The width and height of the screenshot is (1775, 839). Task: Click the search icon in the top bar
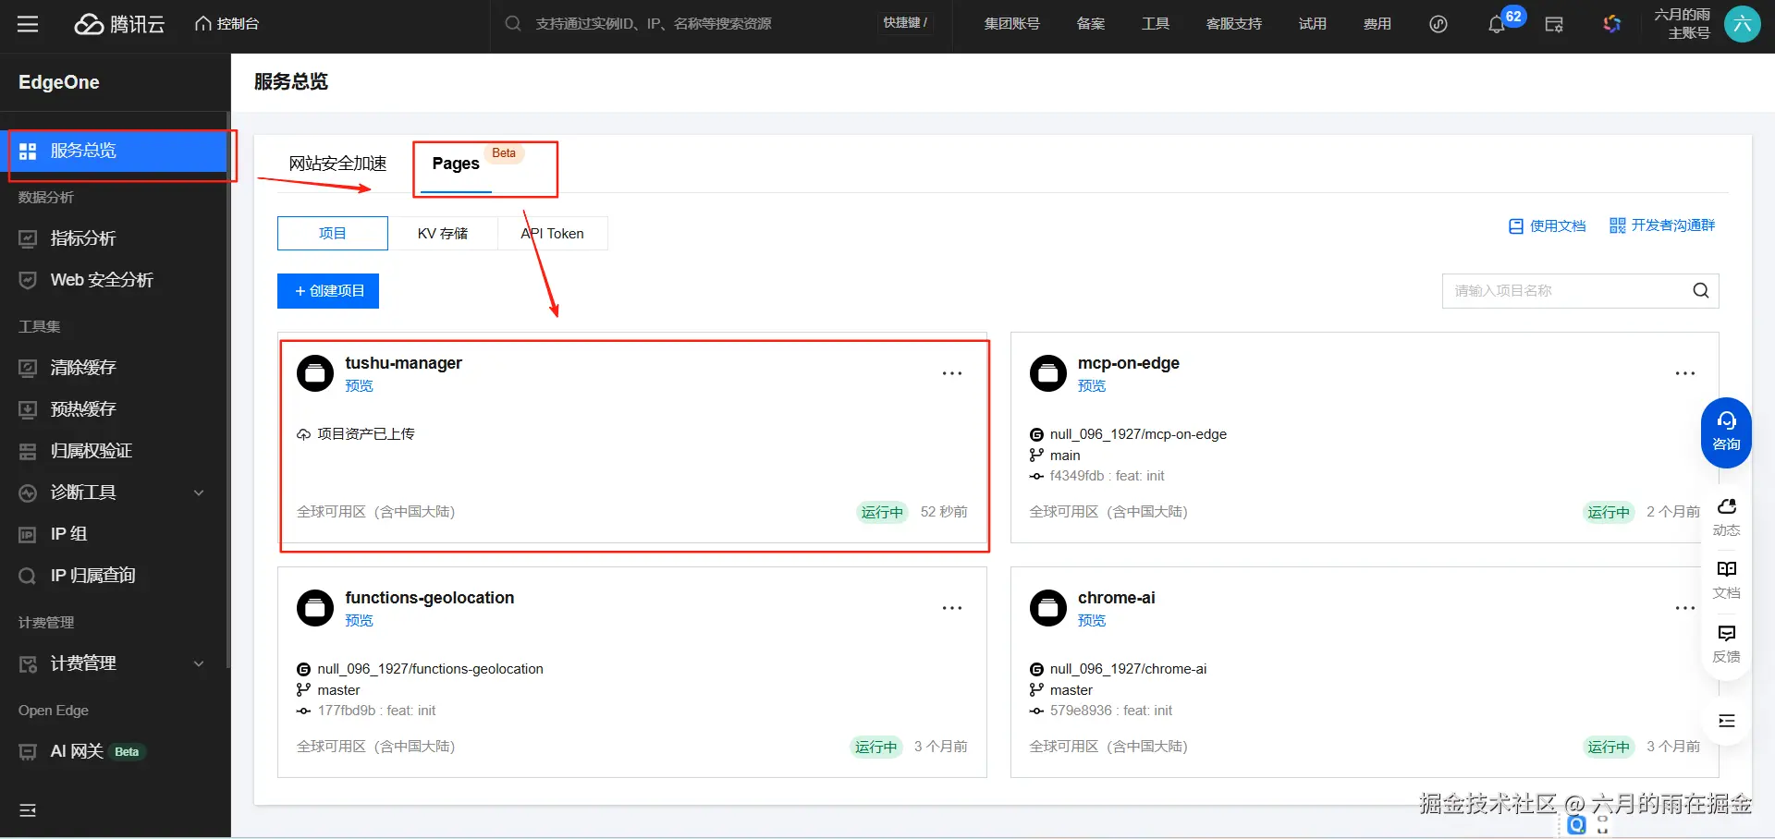pyautogui.click(x=512, y=24)
